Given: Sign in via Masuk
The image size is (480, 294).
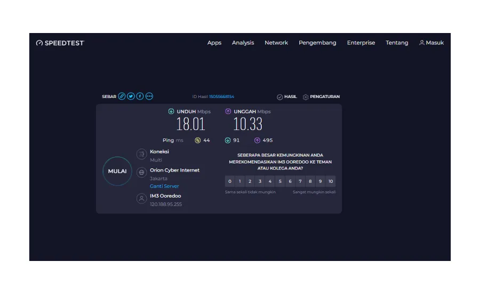Looking at the screenshot, I should pos(431,43).
